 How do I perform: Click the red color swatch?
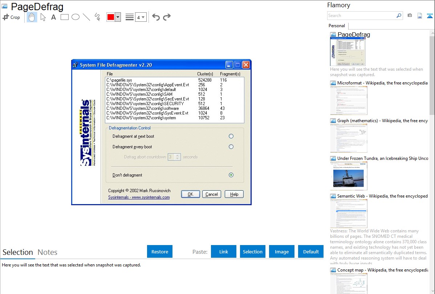pos(111,17)
